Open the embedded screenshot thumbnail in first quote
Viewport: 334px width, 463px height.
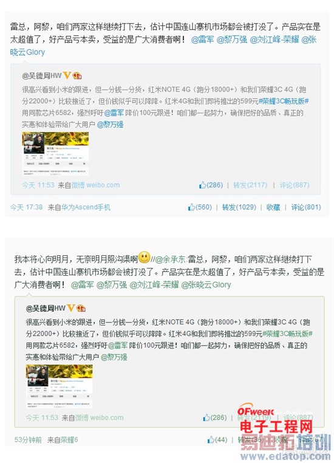pyautogui.click(x=56, y=153)
